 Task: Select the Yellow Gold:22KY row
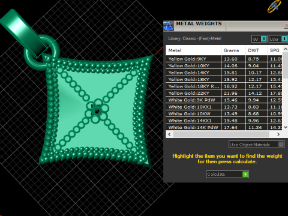pyautogui.click(x=224, y=93)
